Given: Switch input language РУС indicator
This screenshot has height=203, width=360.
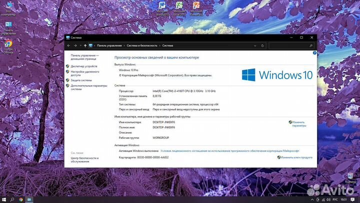Looking at the screenshot, I should tap(335, 199).
